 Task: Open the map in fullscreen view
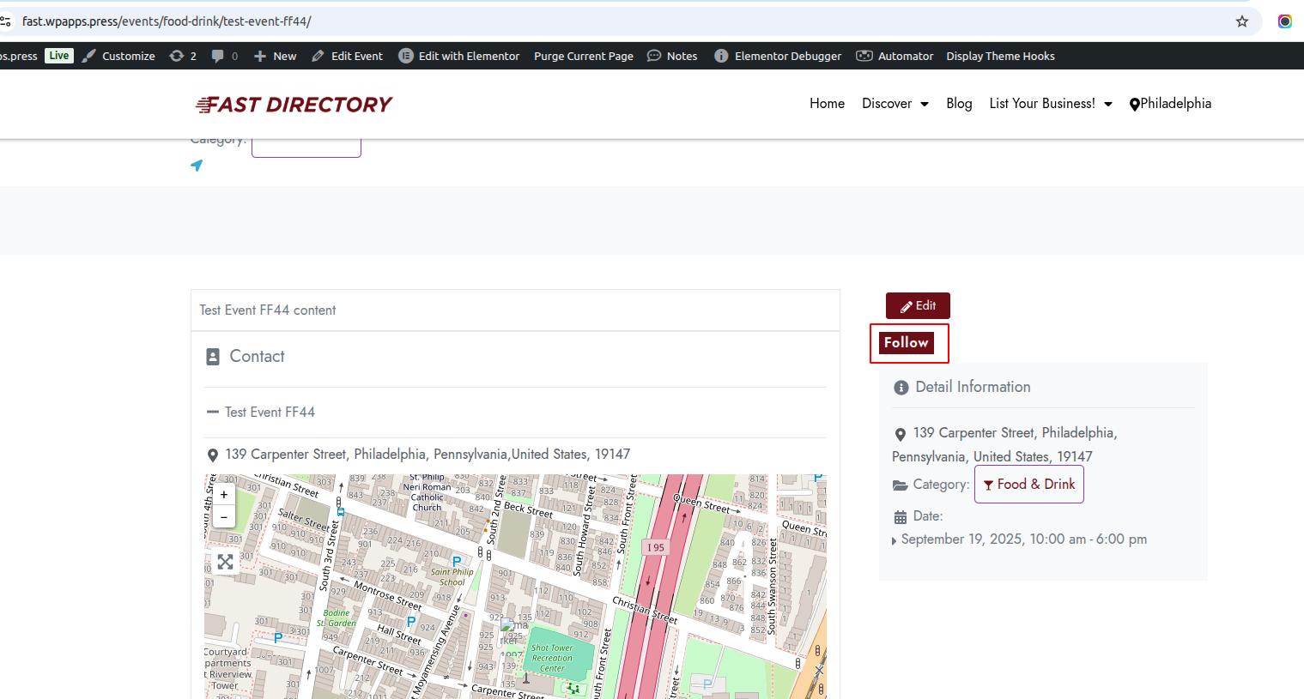click(225, 562)
